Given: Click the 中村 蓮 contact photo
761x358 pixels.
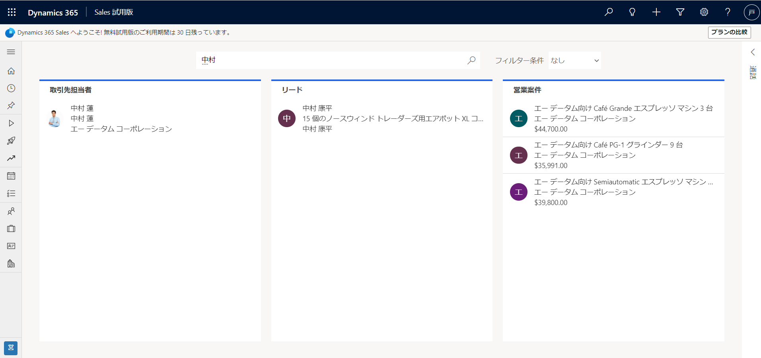Looking at the screenshot, I should point(54,118).
